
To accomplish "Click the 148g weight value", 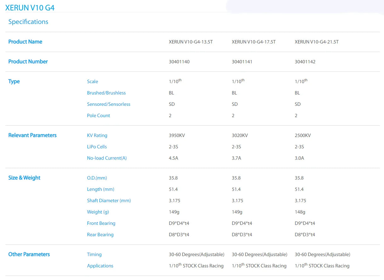I will (300, 212).
